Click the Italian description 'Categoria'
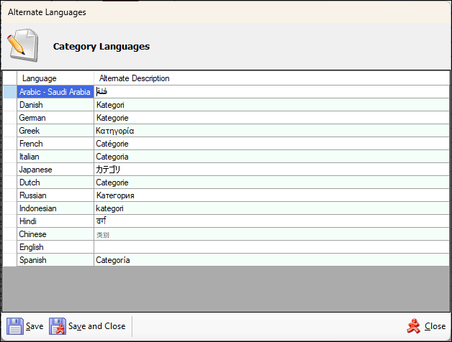The height and width of the screenshot is (342, 452). coord(112,157)
